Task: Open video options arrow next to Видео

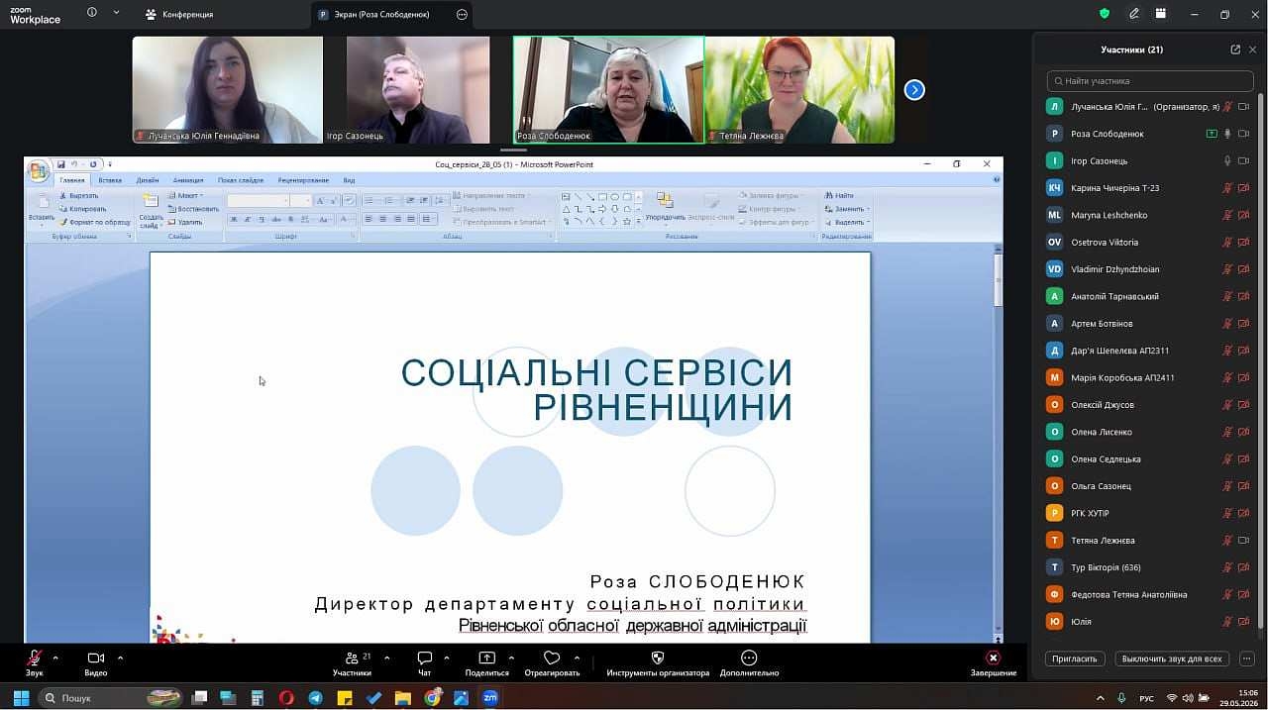Action: click(x=120, y=658)
